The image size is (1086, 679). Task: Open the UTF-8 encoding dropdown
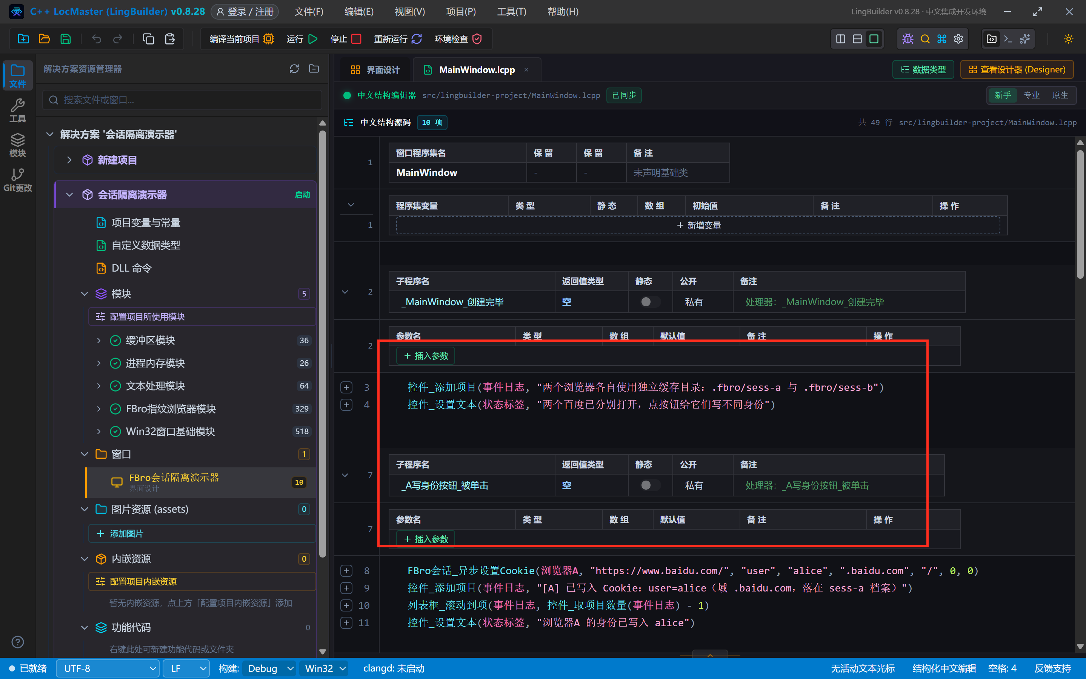tap(108, 668)
